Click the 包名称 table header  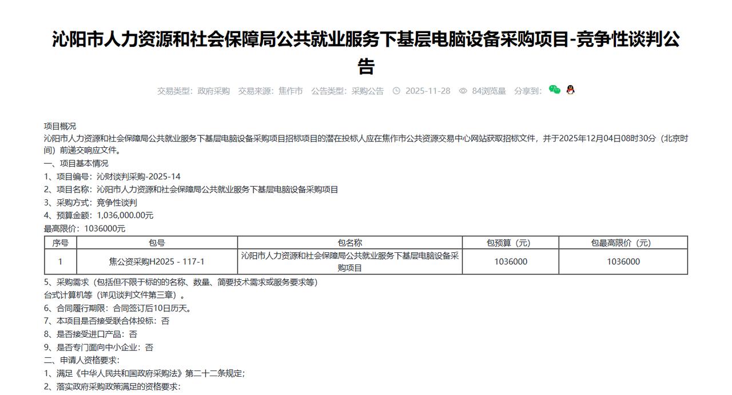[x=349, y=243]
